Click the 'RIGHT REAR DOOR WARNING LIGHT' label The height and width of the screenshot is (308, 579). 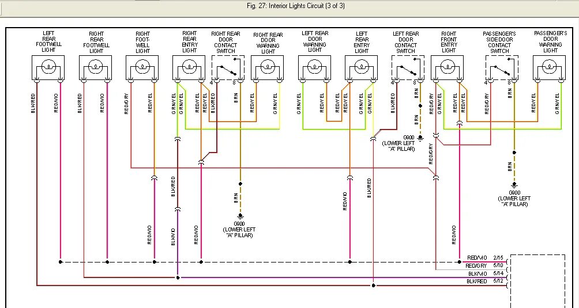coord(268,43)
